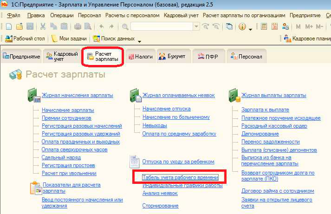Click the Find next icon
Viewport: 331px width, 214px height.
(x=205, y=26)
